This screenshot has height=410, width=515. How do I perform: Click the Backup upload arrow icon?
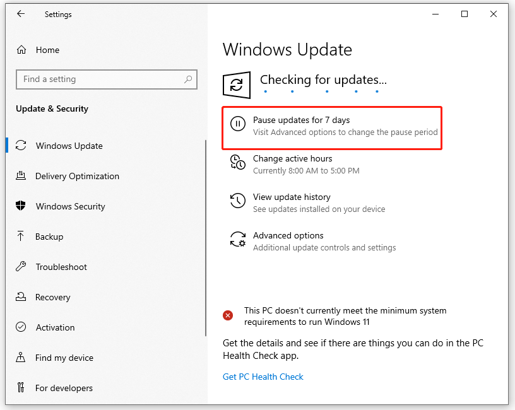point(22,237)
